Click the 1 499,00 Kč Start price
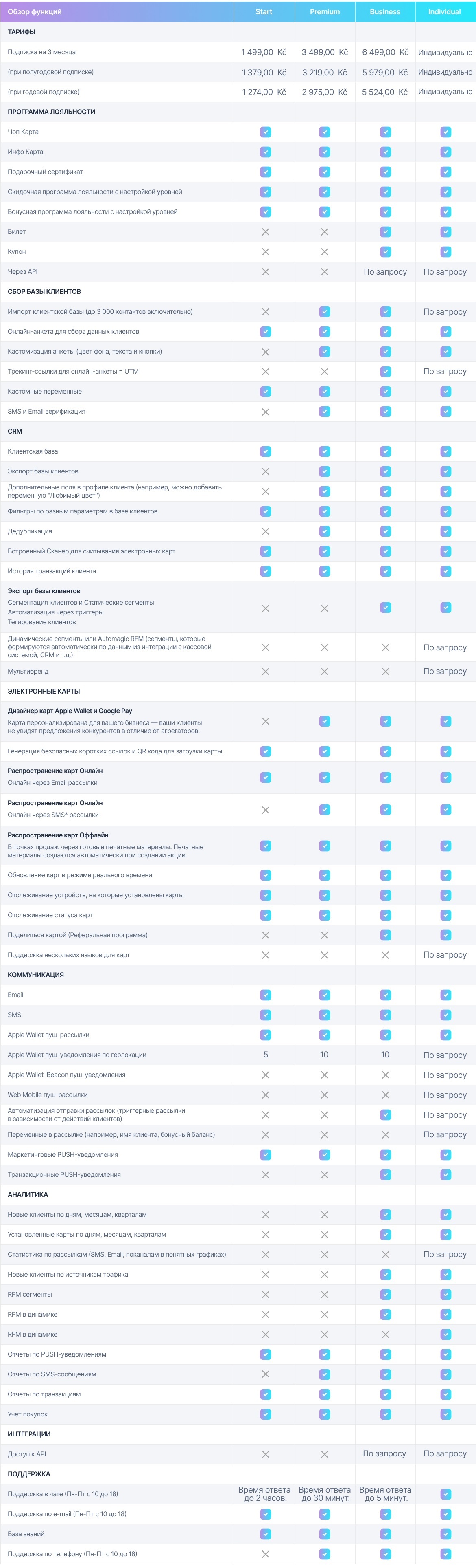Image resolution: width=476 pixels, height=1568 pixels. click(x=264, y=52)
